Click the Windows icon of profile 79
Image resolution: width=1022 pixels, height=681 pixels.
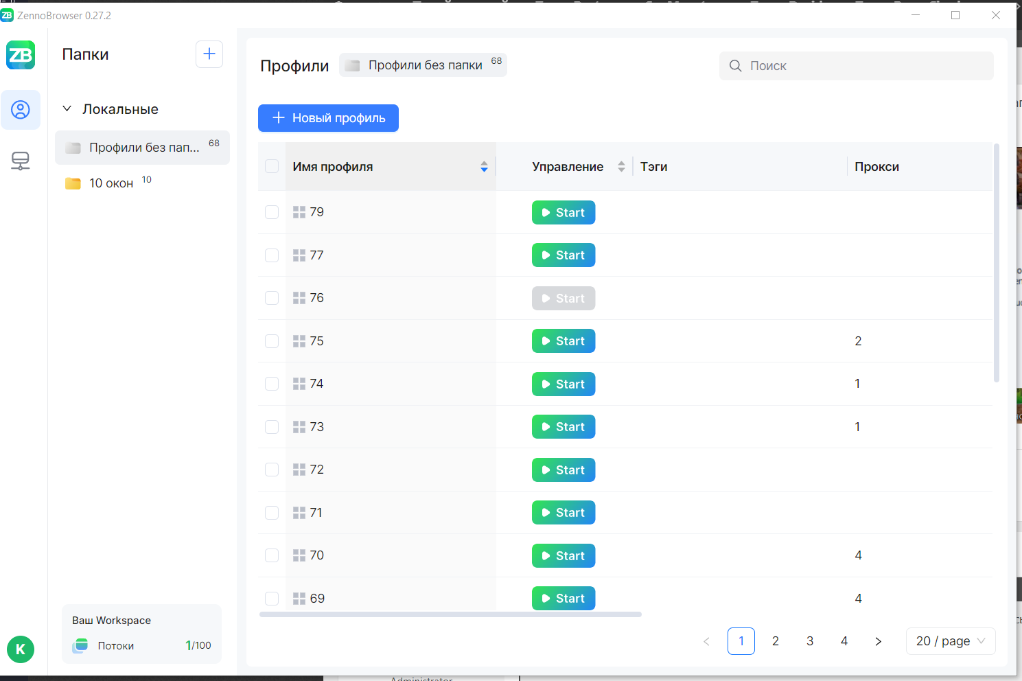299,212
